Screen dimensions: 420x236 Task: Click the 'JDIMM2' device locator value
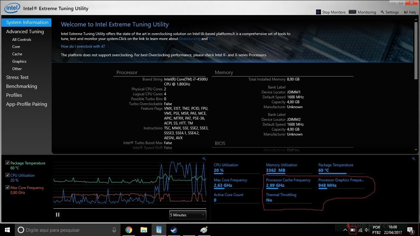[x=294, y=120]
